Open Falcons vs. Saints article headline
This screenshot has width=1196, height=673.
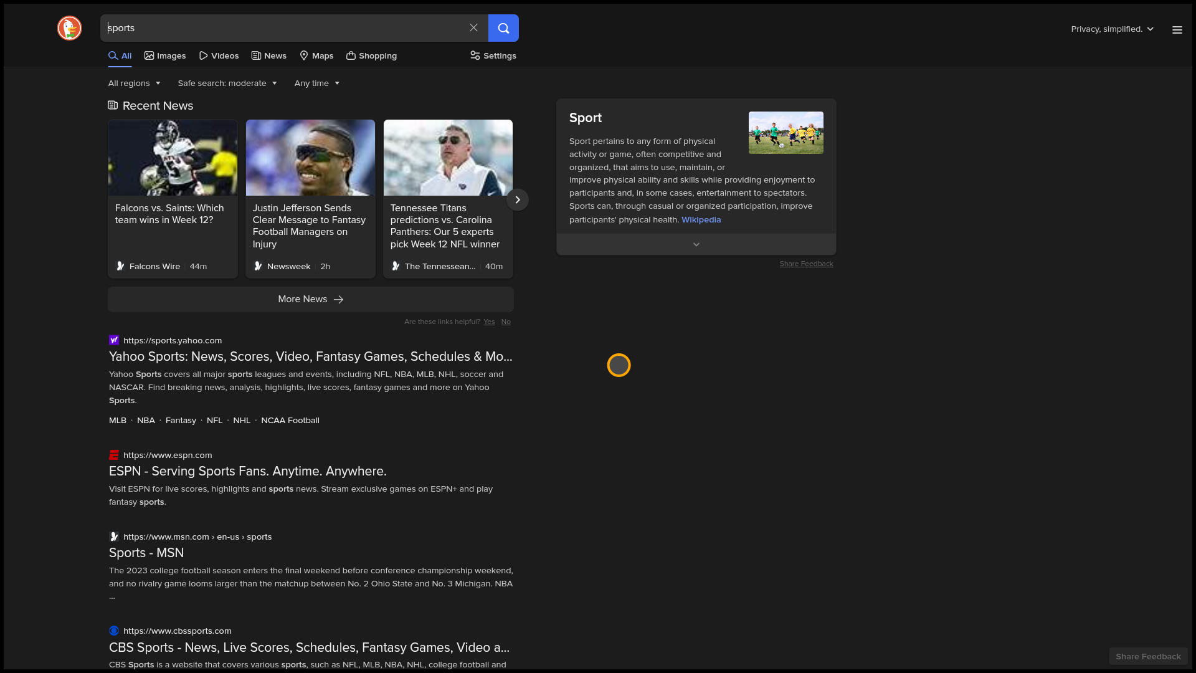coord(169,214)
